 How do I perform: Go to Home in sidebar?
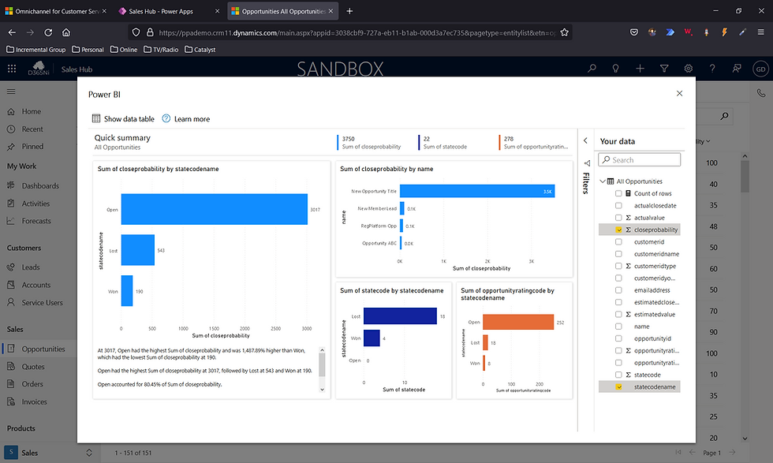pos(31,111)
